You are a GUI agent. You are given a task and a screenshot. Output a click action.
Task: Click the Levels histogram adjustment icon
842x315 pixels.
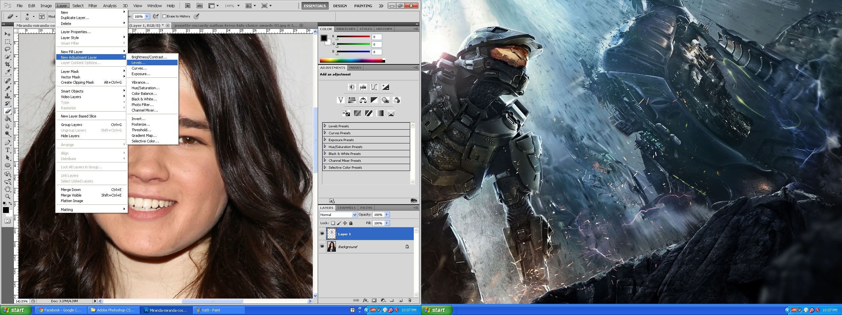[363, 87]
